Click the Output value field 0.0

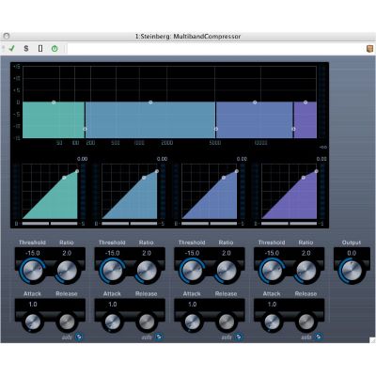point(352,253)
